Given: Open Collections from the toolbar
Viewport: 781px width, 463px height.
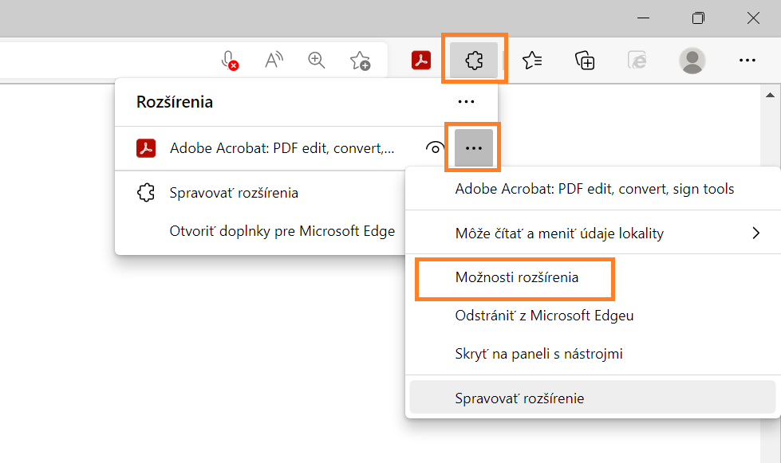Looking at the screenshot, I should click(x=585, y=60).
